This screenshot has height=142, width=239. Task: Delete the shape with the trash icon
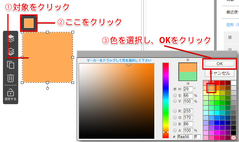pyautogui.click(x=11, y=78)
